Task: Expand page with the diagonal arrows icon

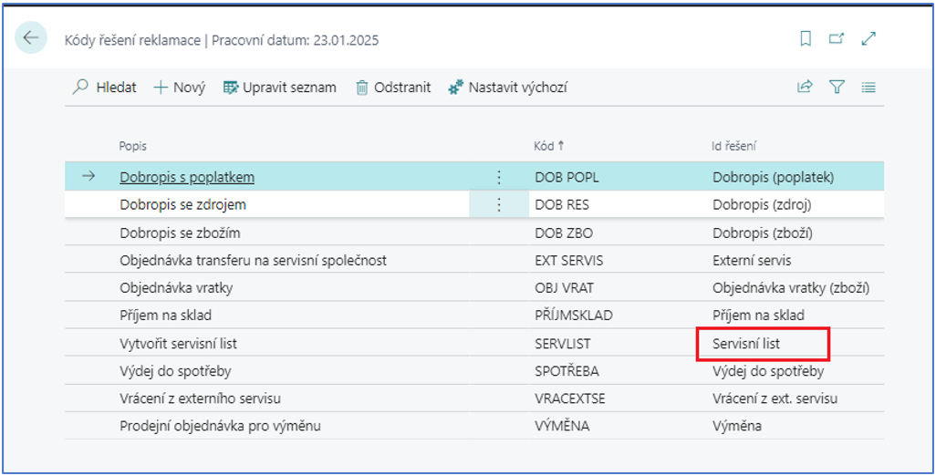Action: coord(868,39)
